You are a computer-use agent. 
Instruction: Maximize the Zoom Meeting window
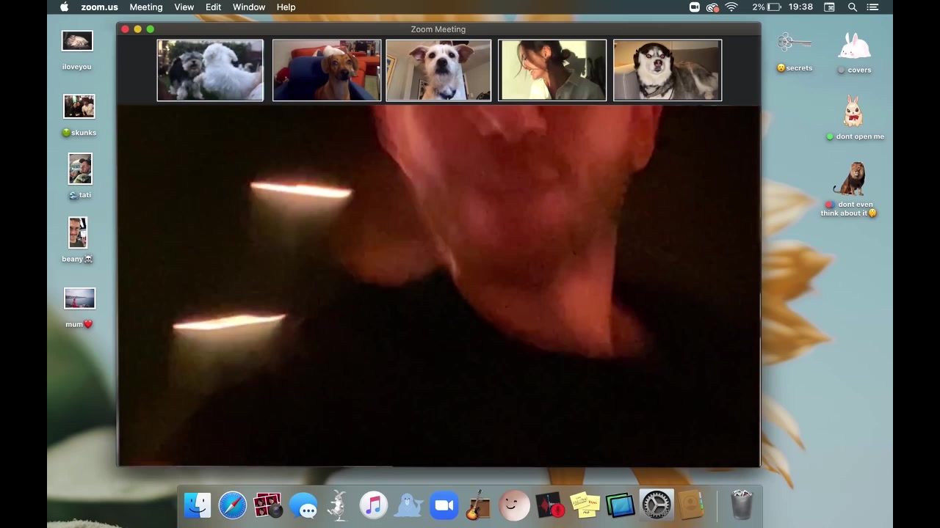point(150,29)
